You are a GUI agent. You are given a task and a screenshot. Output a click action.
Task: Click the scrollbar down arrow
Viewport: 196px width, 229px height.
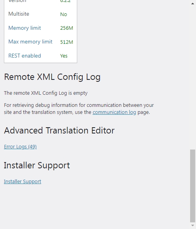tap(192, 225)
